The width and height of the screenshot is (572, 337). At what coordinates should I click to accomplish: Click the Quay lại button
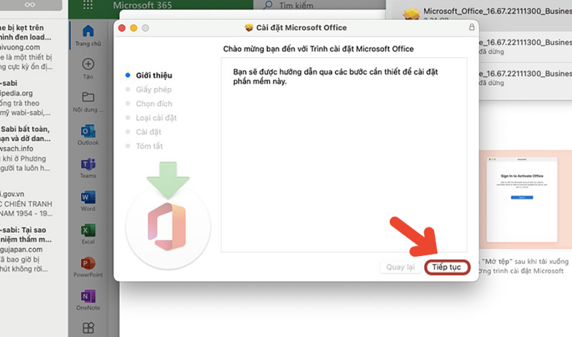pyautogui.click(x=400, y=267)
